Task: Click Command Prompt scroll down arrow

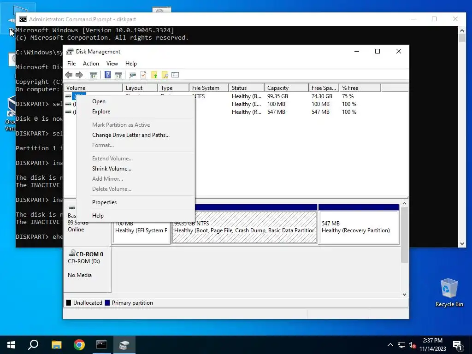Action: pyautogui.click(x=462, y=244)
